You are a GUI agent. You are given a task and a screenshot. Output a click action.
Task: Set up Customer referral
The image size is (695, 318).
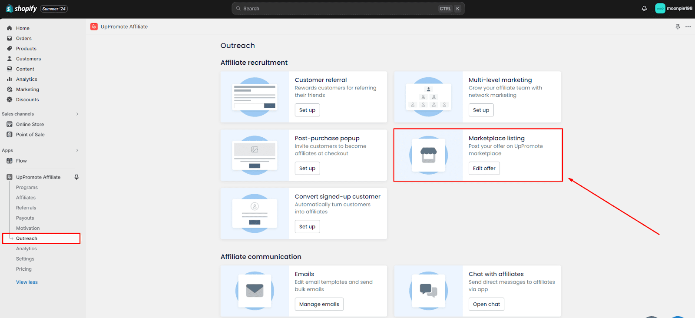coord(307,110)
